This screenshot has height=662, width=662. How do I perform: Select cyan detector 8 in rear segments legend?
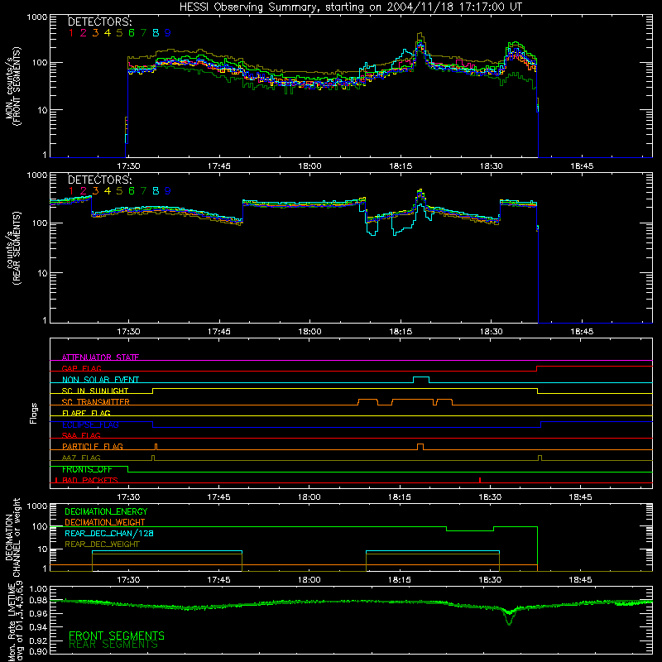coord(156,191)
